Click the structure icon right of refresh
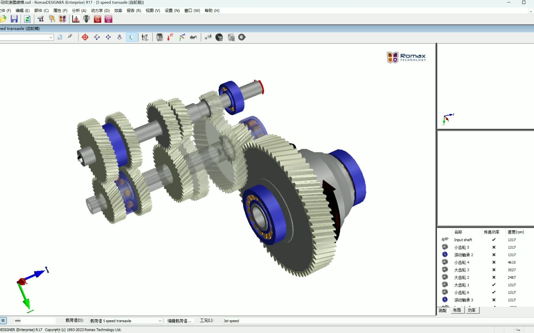 pyautogui.click(x=40, y=19)
